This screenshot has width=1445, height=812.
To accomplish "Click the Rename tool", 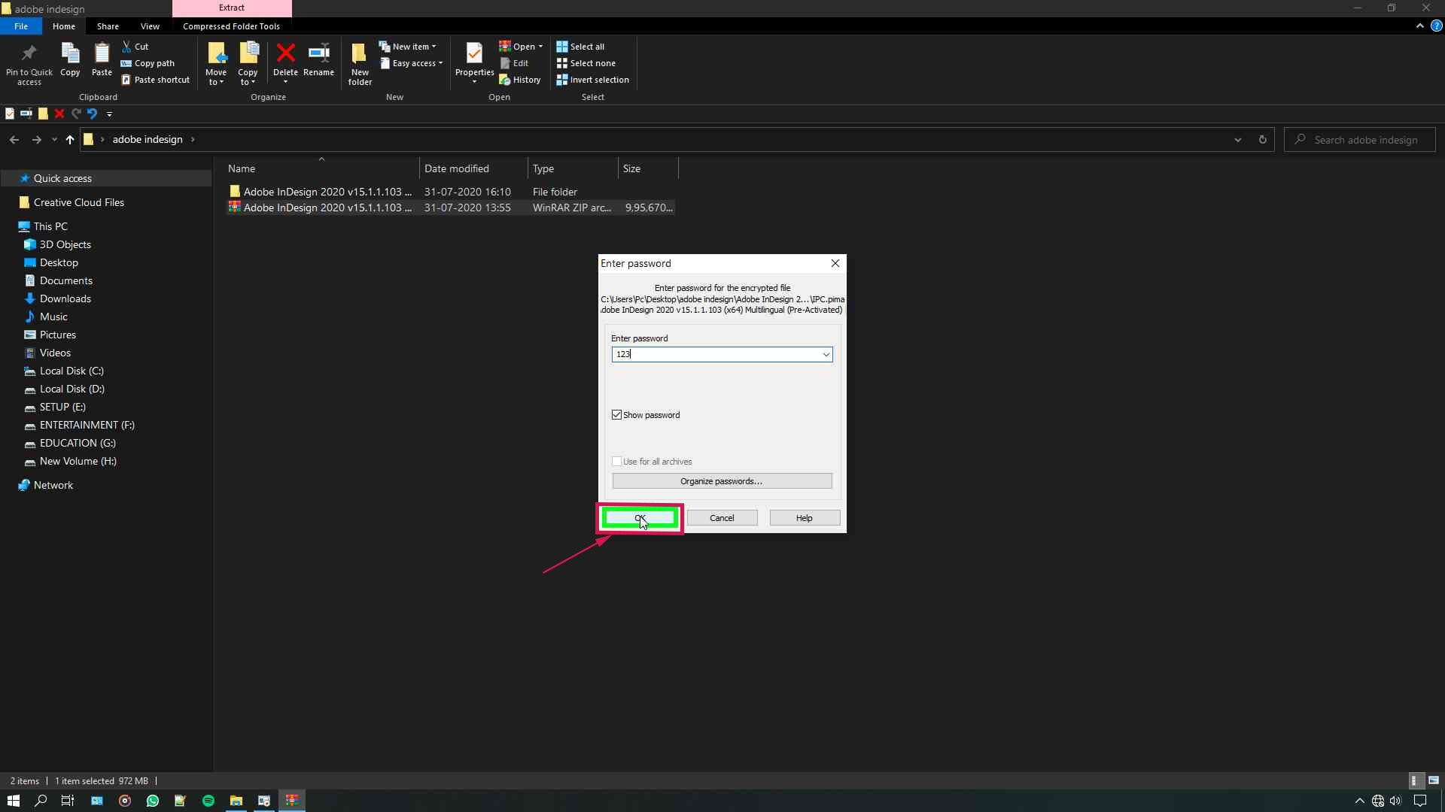I will pyautogui.click(x=318, y=60).
